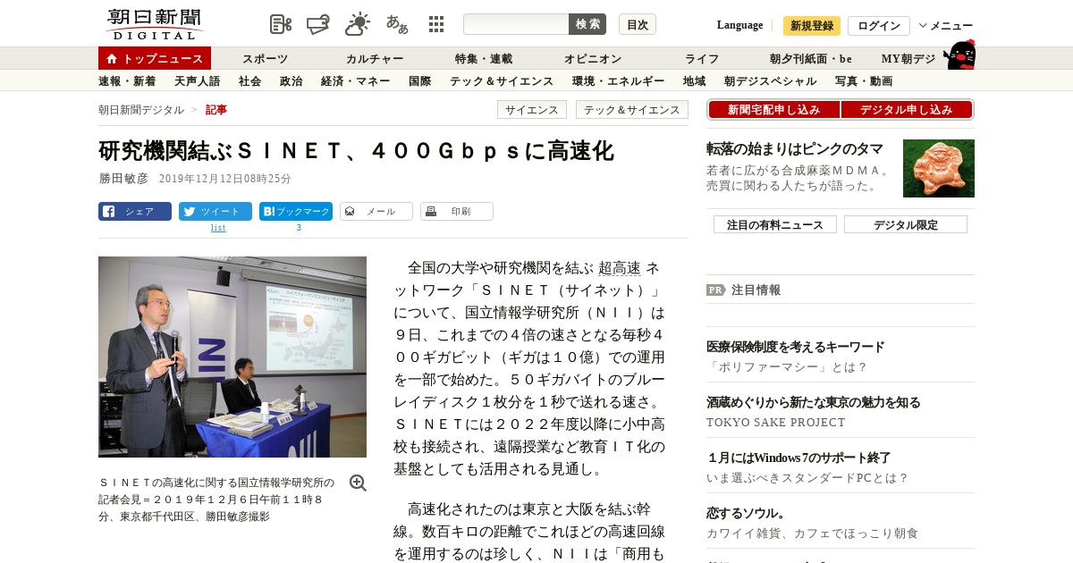This screenshot has height=563, width=1073.
Task: Change font size with the あぁ icon
Action: [397, 24]
